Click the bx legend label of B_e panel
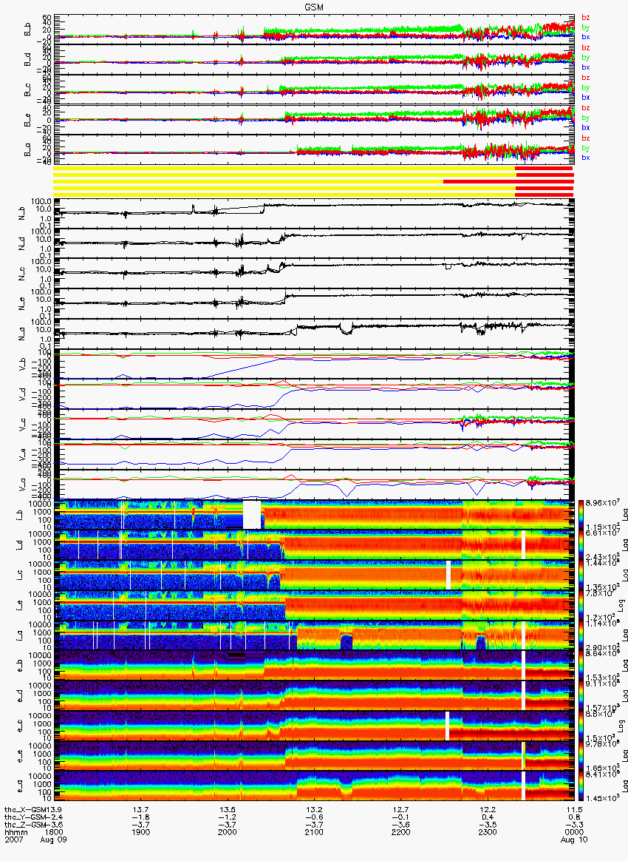The width and height of the screenshot is (628, 861). coord(586,127)
